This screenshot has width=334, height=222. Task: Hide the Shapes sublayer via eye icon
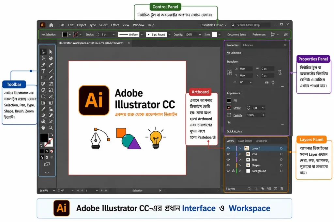coord(228,165)
